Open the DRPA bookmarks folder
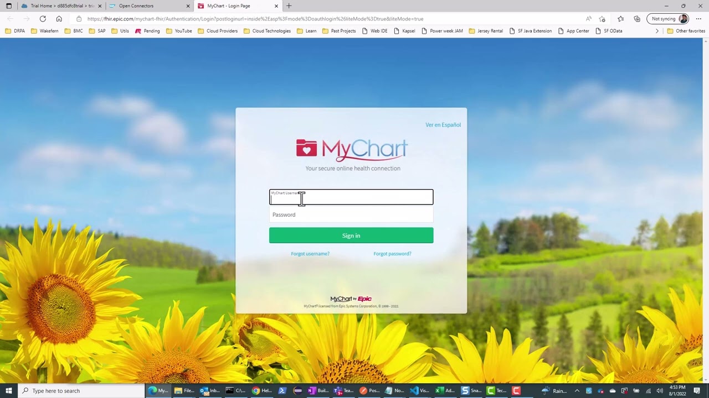This screenshot has height=398, width=709. [15, 31]
